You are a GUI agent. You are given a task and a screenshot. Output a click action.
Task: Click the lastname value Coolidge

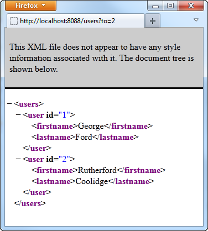click(x=91, y=181)
